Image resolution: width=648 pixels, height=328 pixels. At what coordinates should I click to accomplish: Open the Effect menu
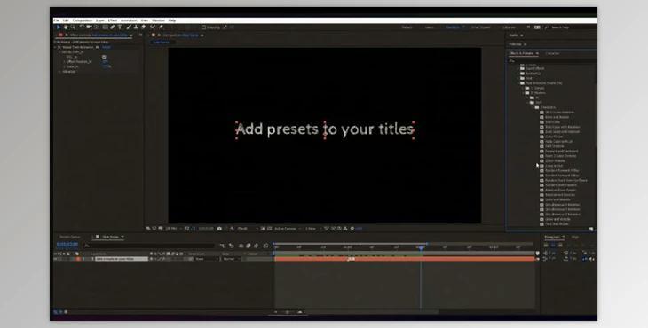point(113,20)
